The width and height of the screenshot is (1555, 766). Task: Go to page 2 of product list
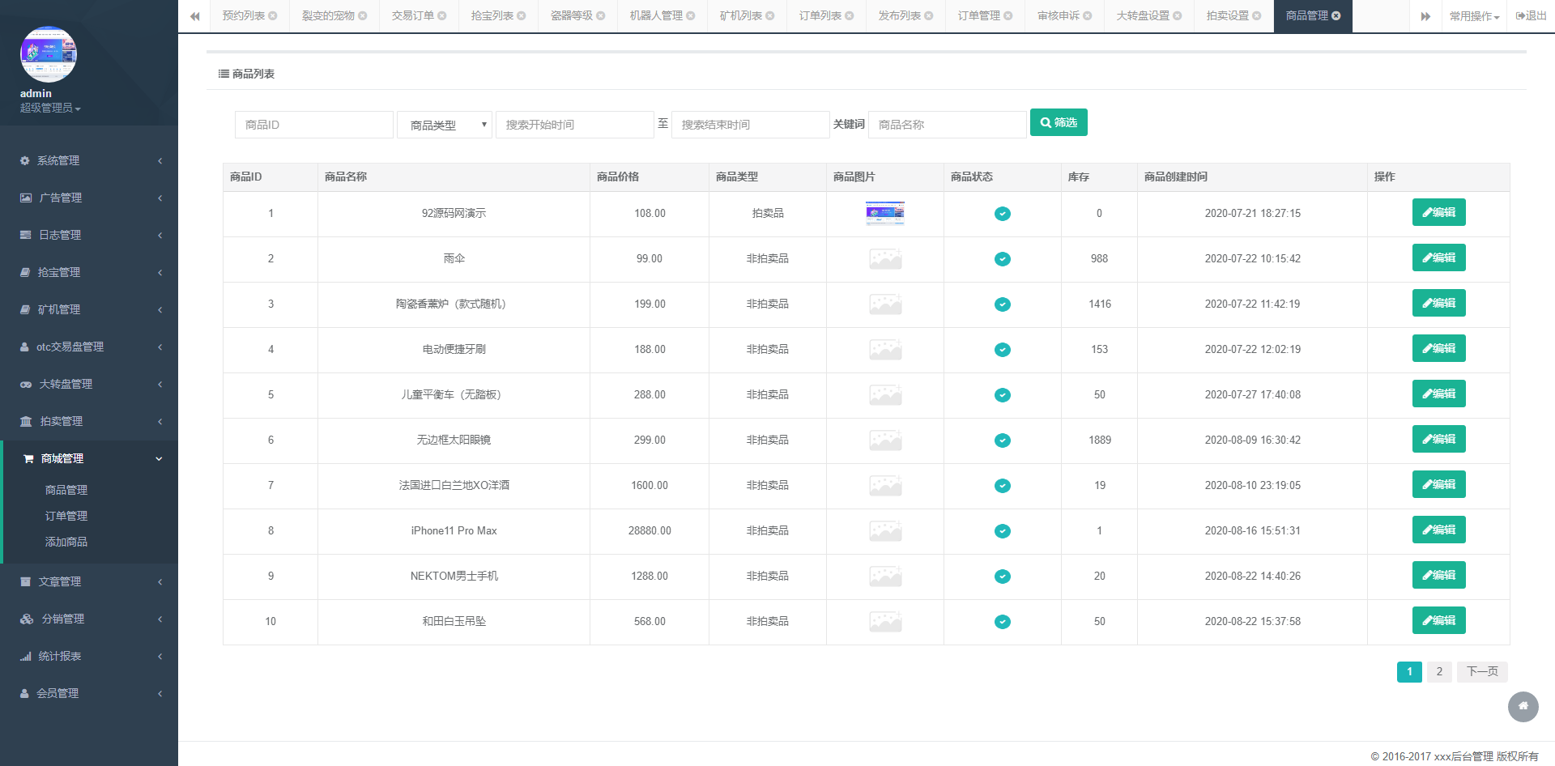[1439, 671]
